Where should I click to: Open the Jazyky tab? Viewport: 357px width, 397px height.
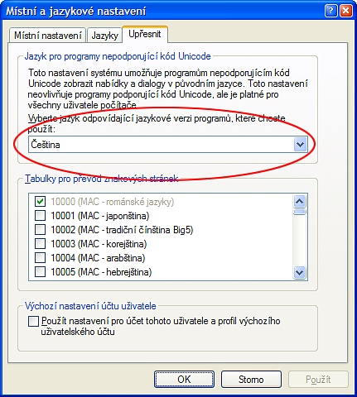click(104, 36)
